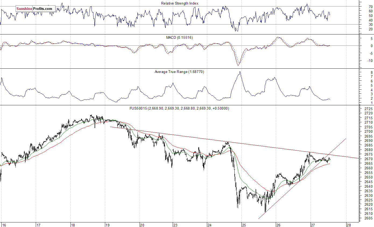
Task: Click the MACD (0.15516) label
Action: coord(179,37)
